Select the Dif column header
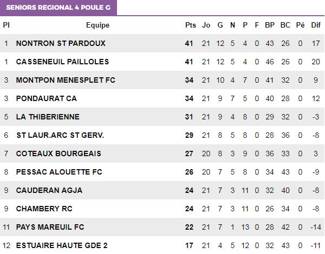 click(316, 25)
